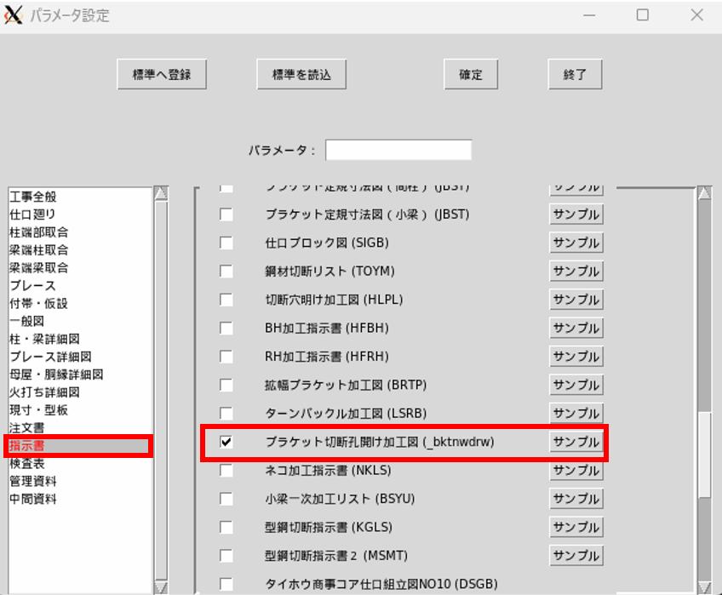The width and height of the screenshot is (722, 595).
Task: Click the 標準を読込 button
Action: point(301,74)
